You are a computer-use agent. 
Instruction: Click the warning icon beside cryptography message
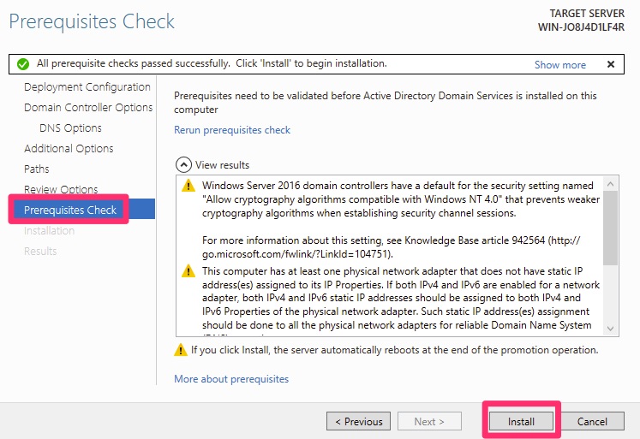[188, 186]
